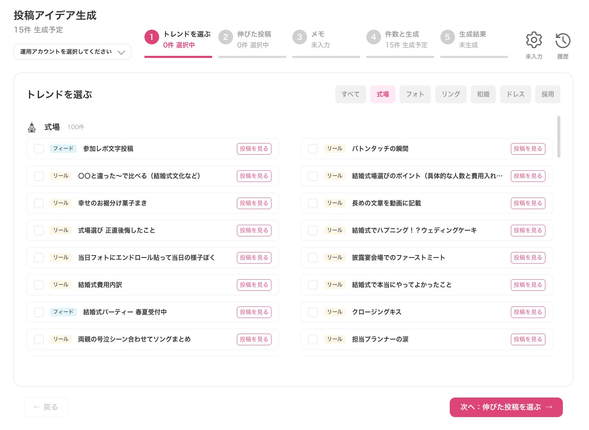The image size is (589, 430).
Task: Click the step 1 circle トレンドを選ぶ
Action: click(152, 37)
